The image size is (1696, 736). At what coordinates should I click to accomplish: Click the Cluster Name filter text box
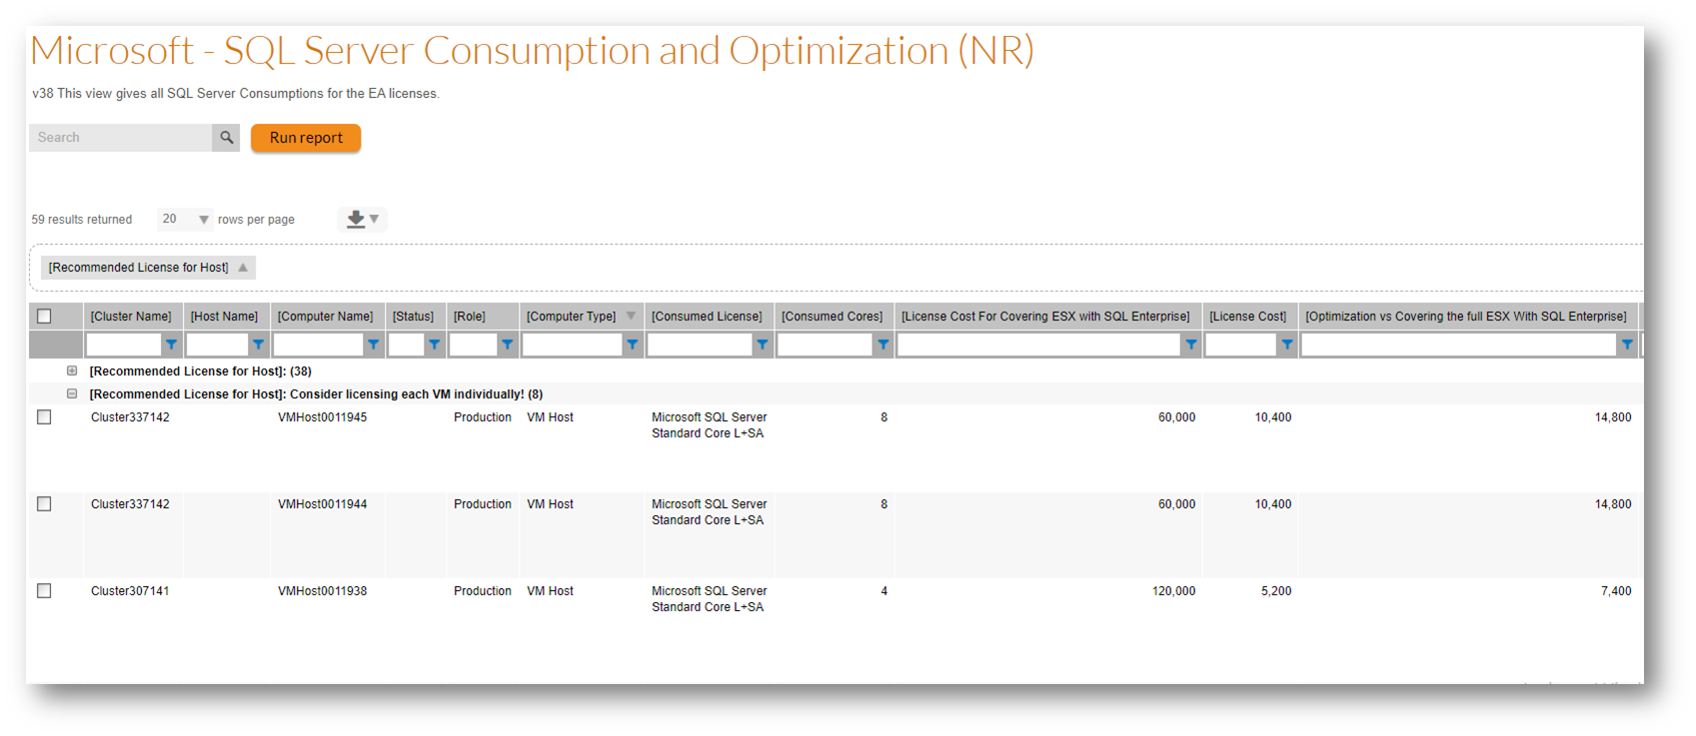point(124,345)
